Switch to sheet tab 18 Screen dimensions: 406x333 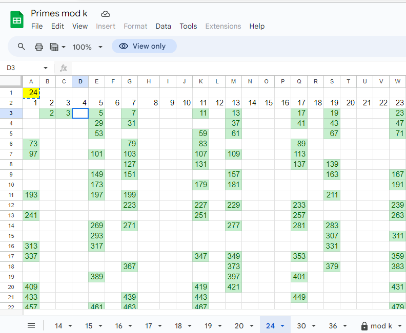coord(178,326)
